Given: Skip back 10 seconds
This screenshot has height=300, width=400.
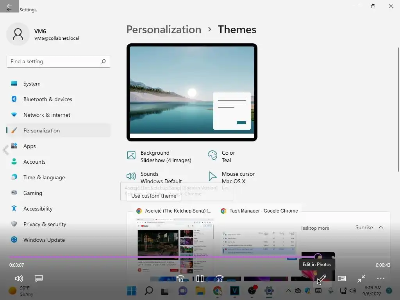Looking at the screenshot, I should click(x=180, y=279).
